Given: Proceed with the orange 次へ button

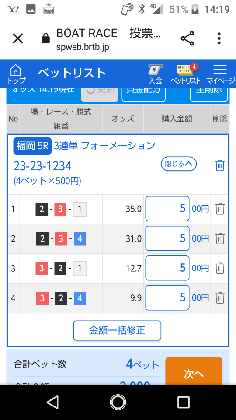Looking at the screenshot, I should (194, 371).
